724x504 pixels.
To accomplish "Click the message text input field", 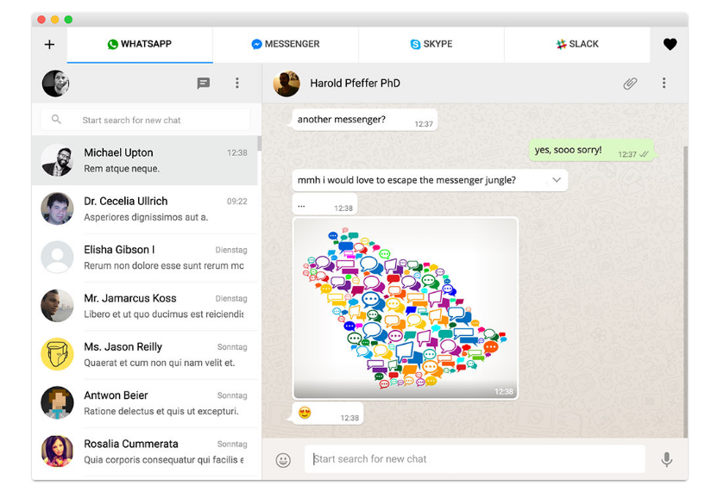I will [475, 459].
